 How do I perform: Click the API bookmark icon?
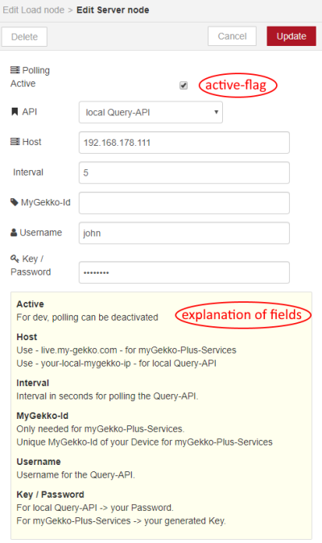(x=14, y=111)
